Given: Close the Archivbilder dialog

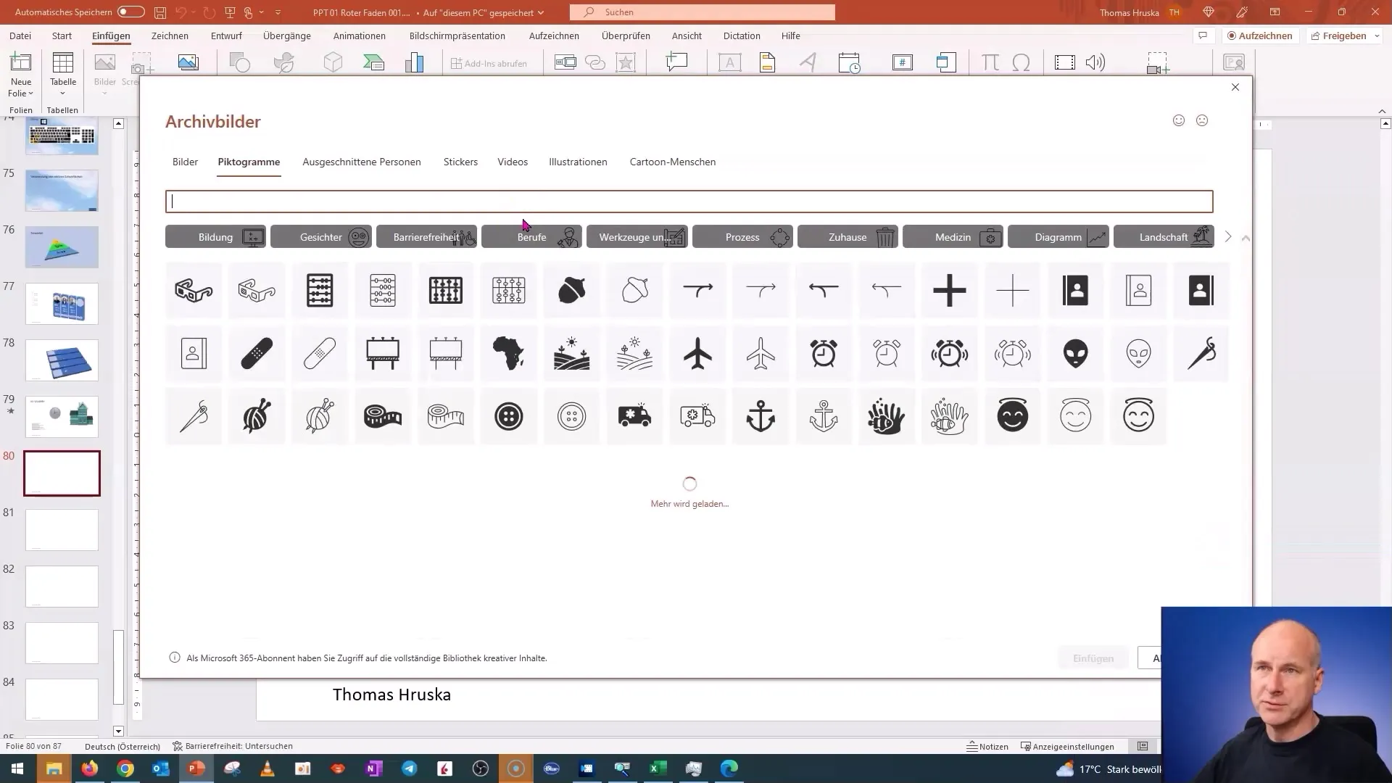Looking at the screenshot, I should pos(1235,87).
